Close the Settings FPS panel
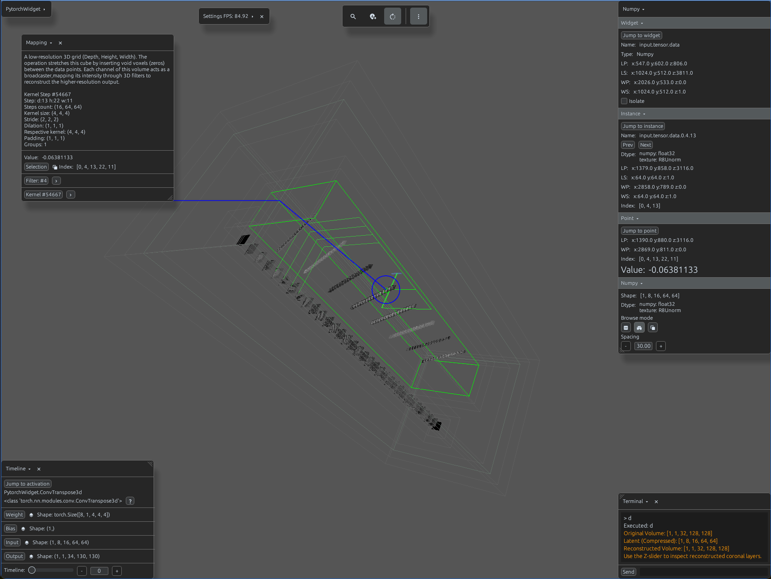The width and height of the screenshot is (771, 579). (262, 17)
